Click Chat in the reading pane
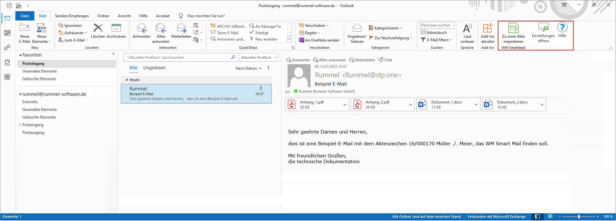Screen dimensions: 616x221 (x=385, y=60)
